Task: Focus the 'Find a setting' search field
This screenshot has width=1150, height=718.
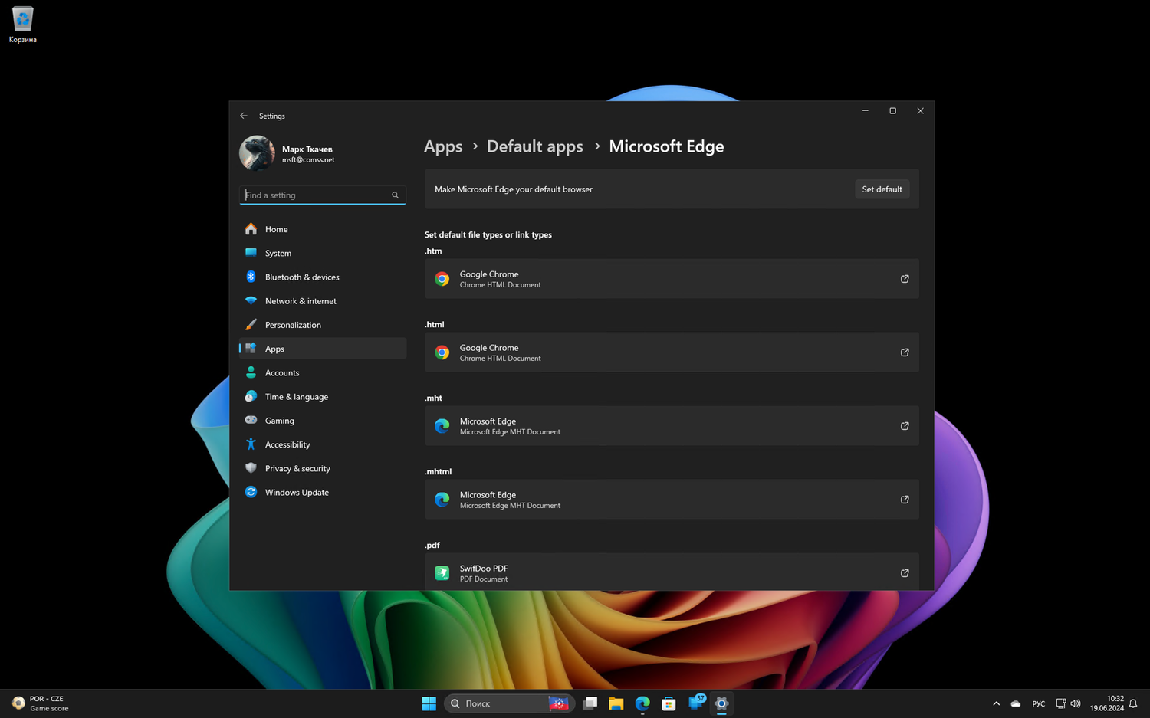Action: [x=323, y=195]
